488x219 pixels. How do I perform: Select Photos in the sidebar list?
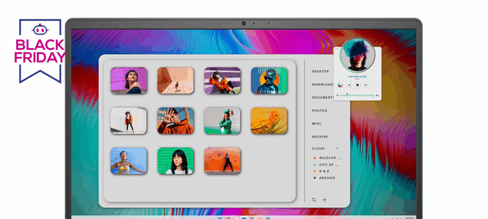(x=320, y=111)
